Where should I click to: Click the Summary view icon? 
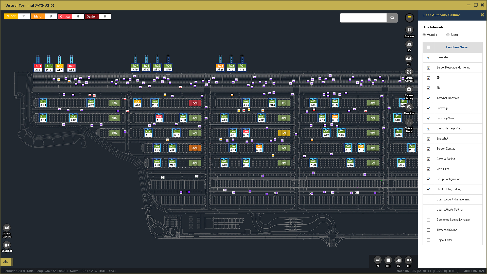click(409, 30)
